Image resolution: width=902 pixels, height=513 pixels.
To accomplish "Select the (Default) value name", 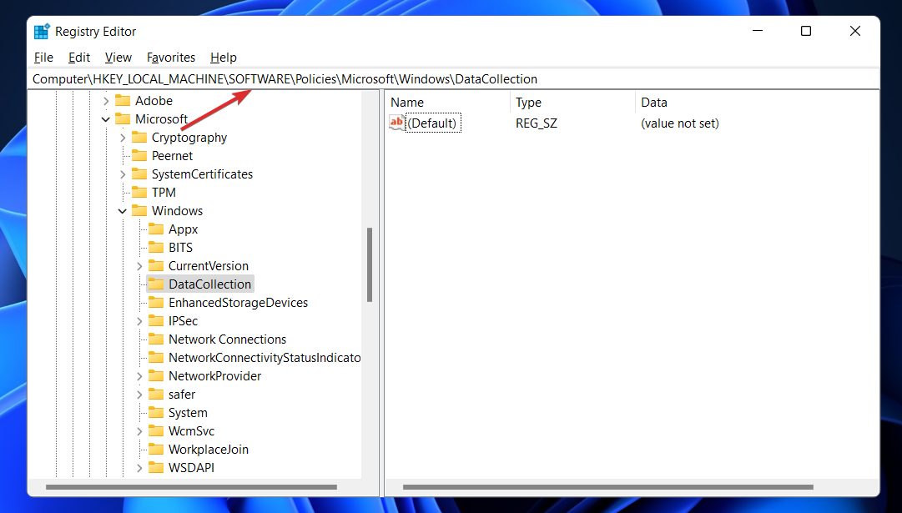I will click(x=432, y=123).
